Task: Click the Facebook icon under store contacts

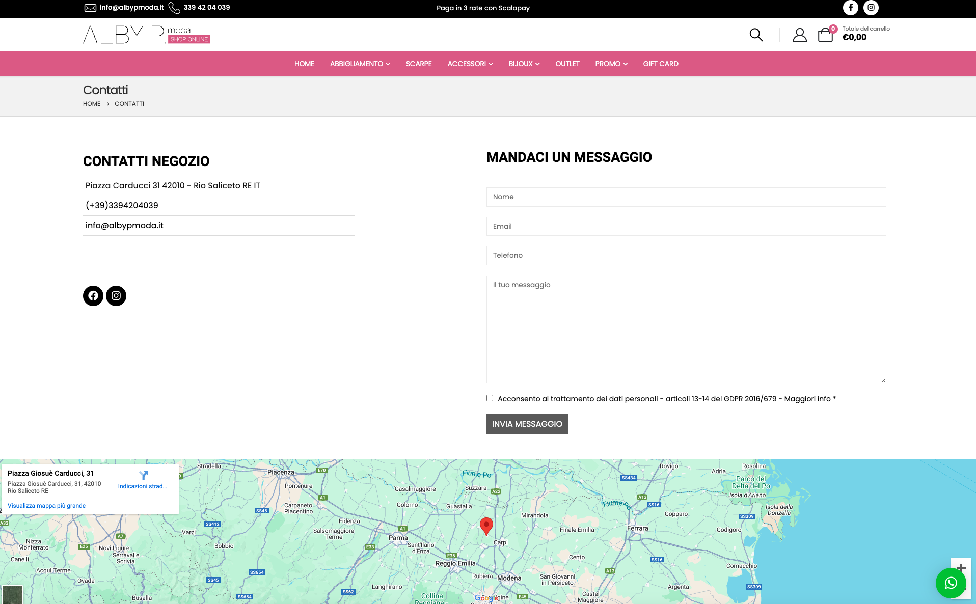Action: click(x=93, y=295)
